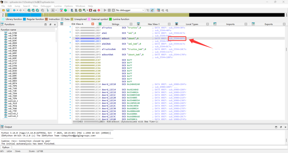
Task: Click the red stop/breakpoint diamond icon
Action: tap(98, 10)
